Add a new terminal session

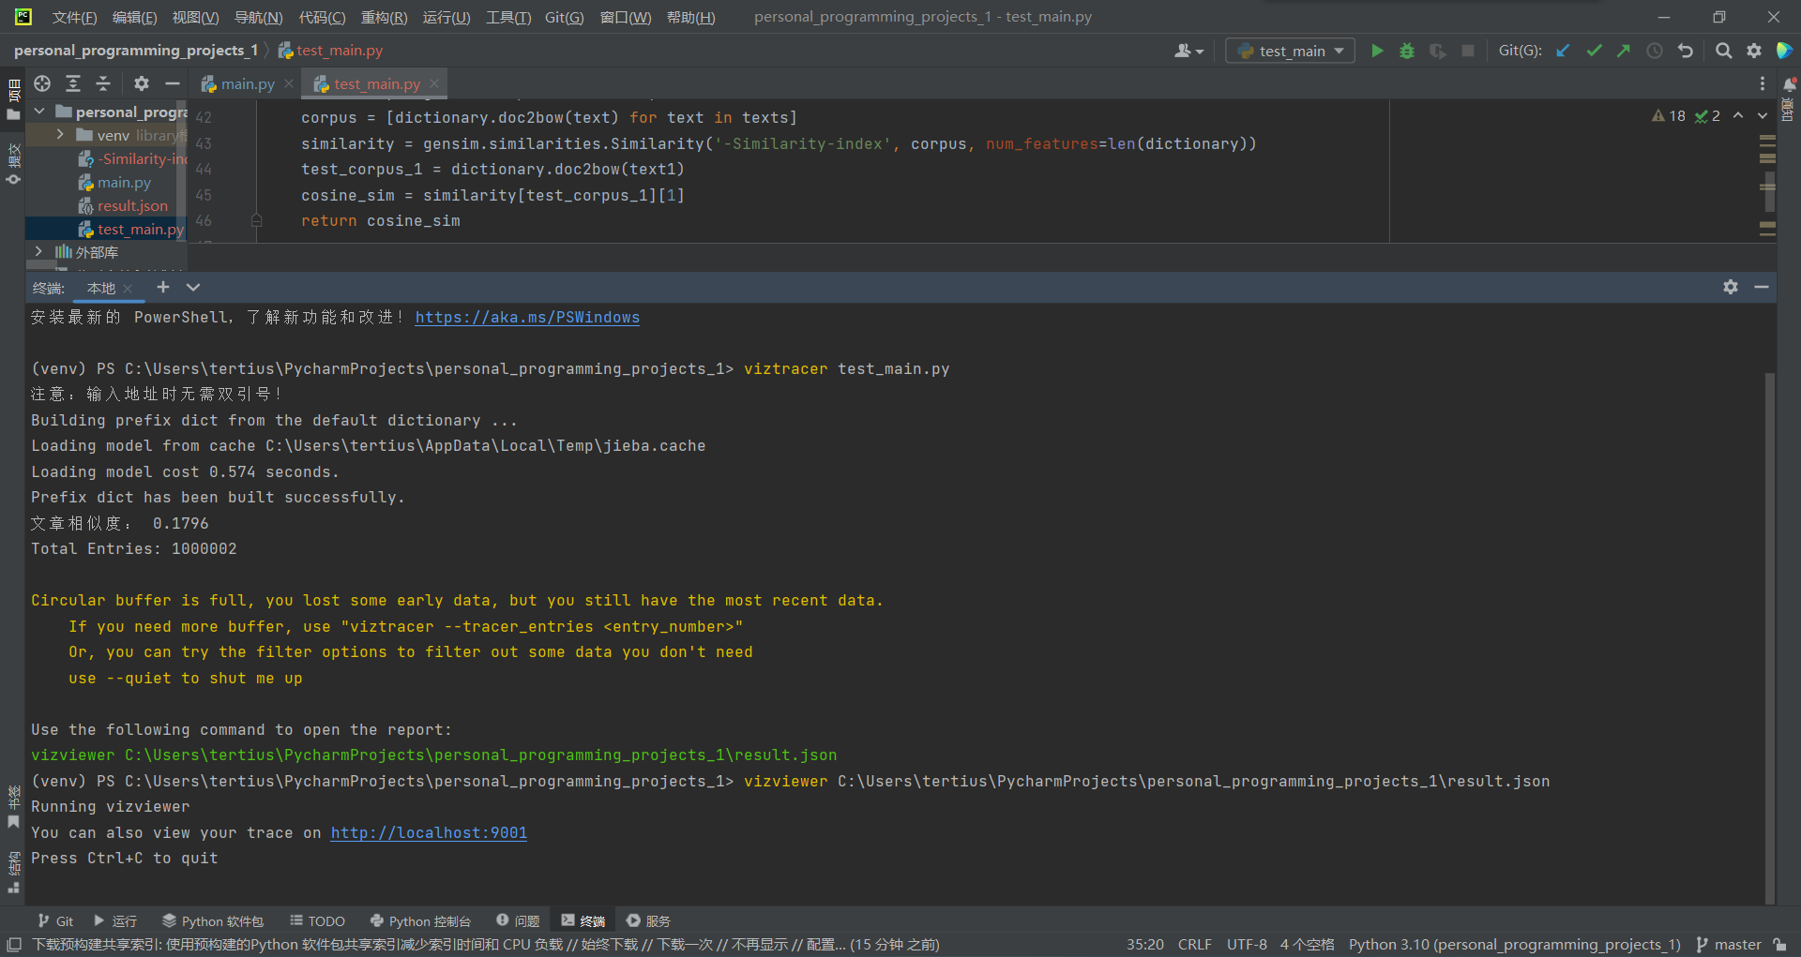(163, 287)
